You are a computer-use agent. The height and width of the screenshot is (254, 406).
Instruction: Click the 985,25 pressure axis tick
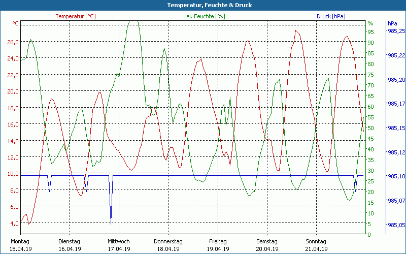[396, 31]
